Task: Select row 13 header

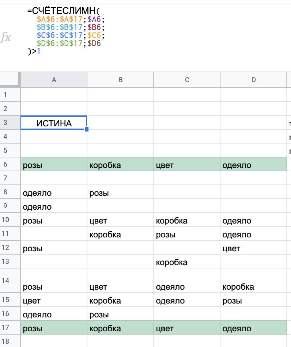Action: 10,262
